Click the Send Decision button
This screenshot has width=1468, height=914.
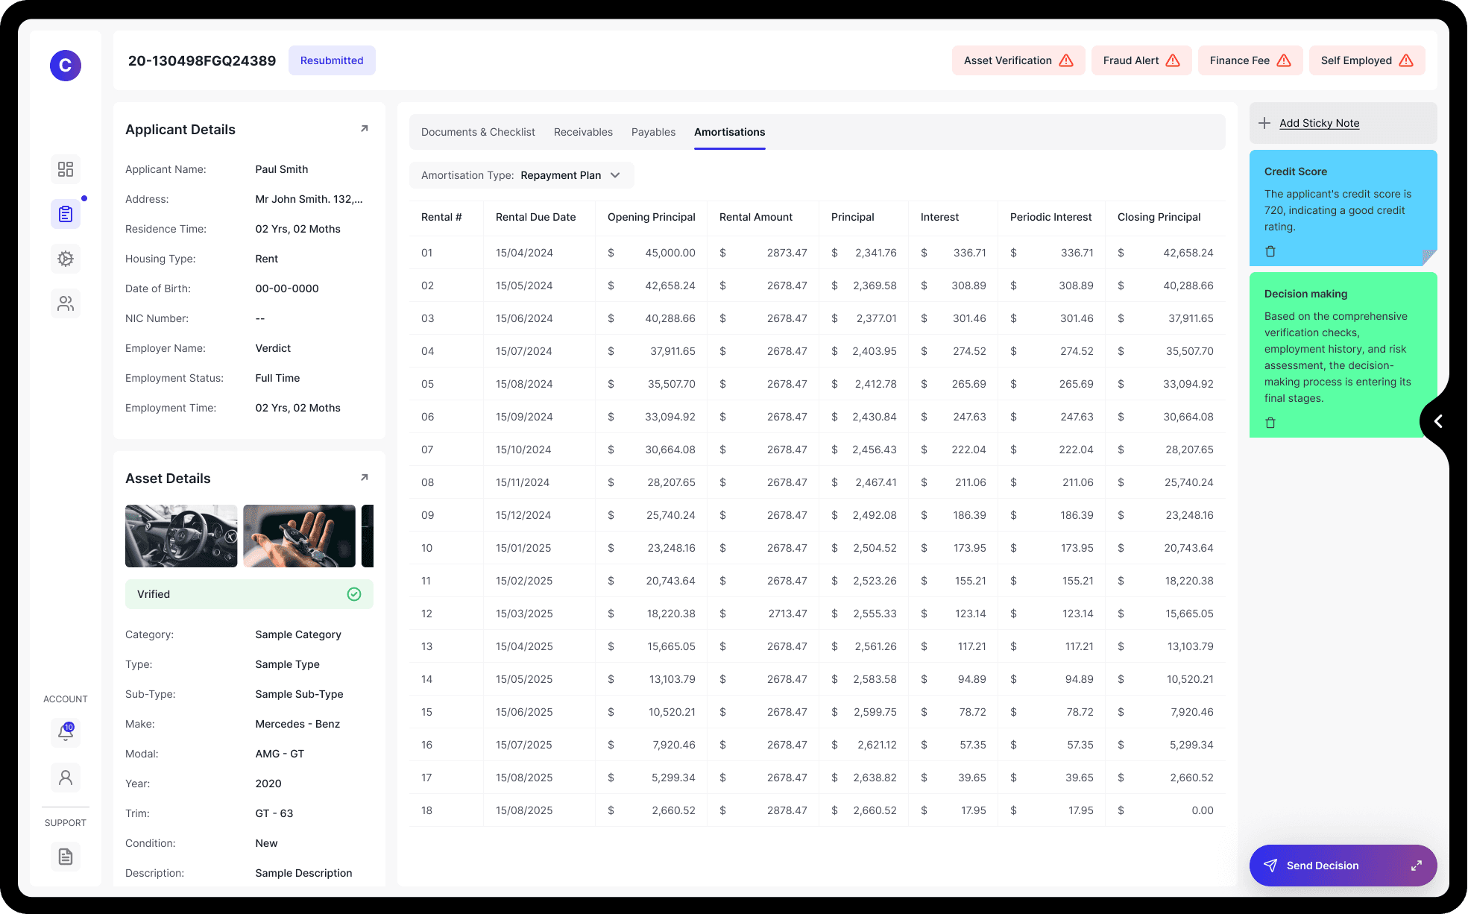(x=1322, y=866)
